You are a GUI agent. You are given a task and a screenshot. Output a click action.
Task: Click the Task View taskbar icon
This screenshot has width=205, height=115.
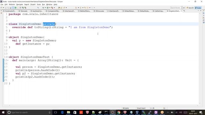pyautogui.click(x=55, y=112)
